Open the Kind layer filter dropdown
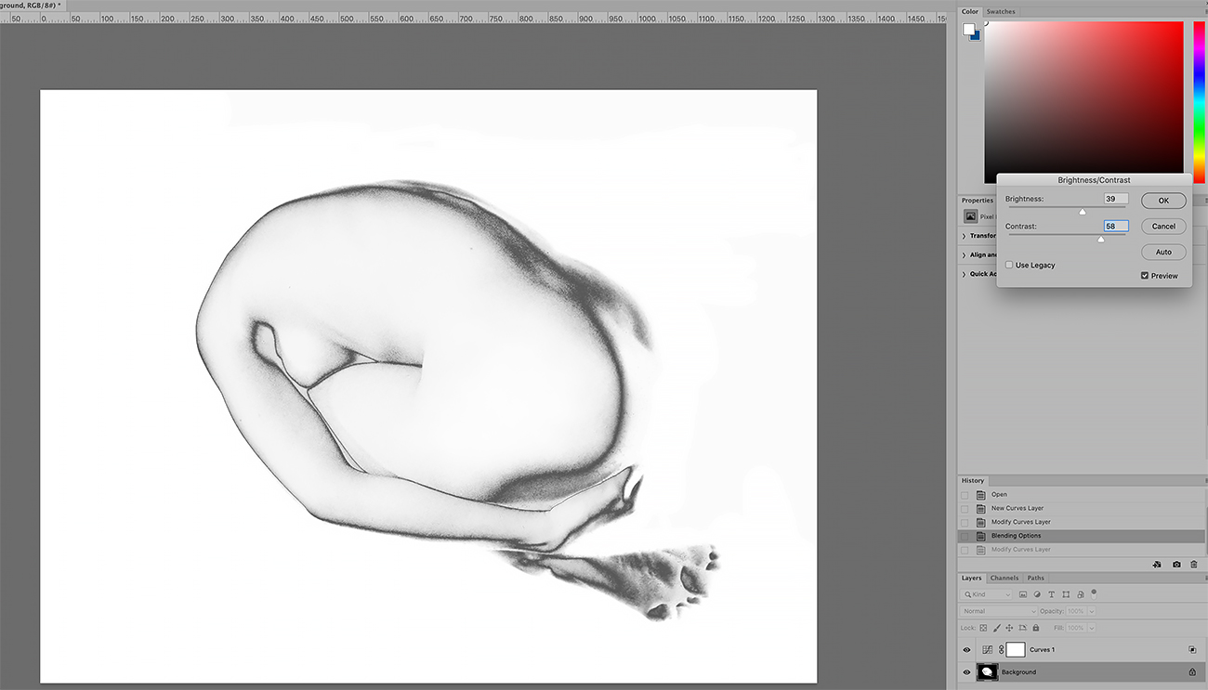 coord(987,594)
